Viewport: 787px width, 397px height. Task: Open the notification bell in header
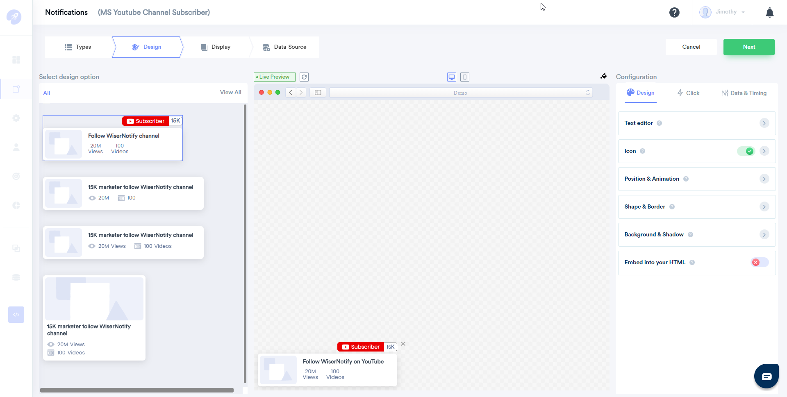pos(770,12)
